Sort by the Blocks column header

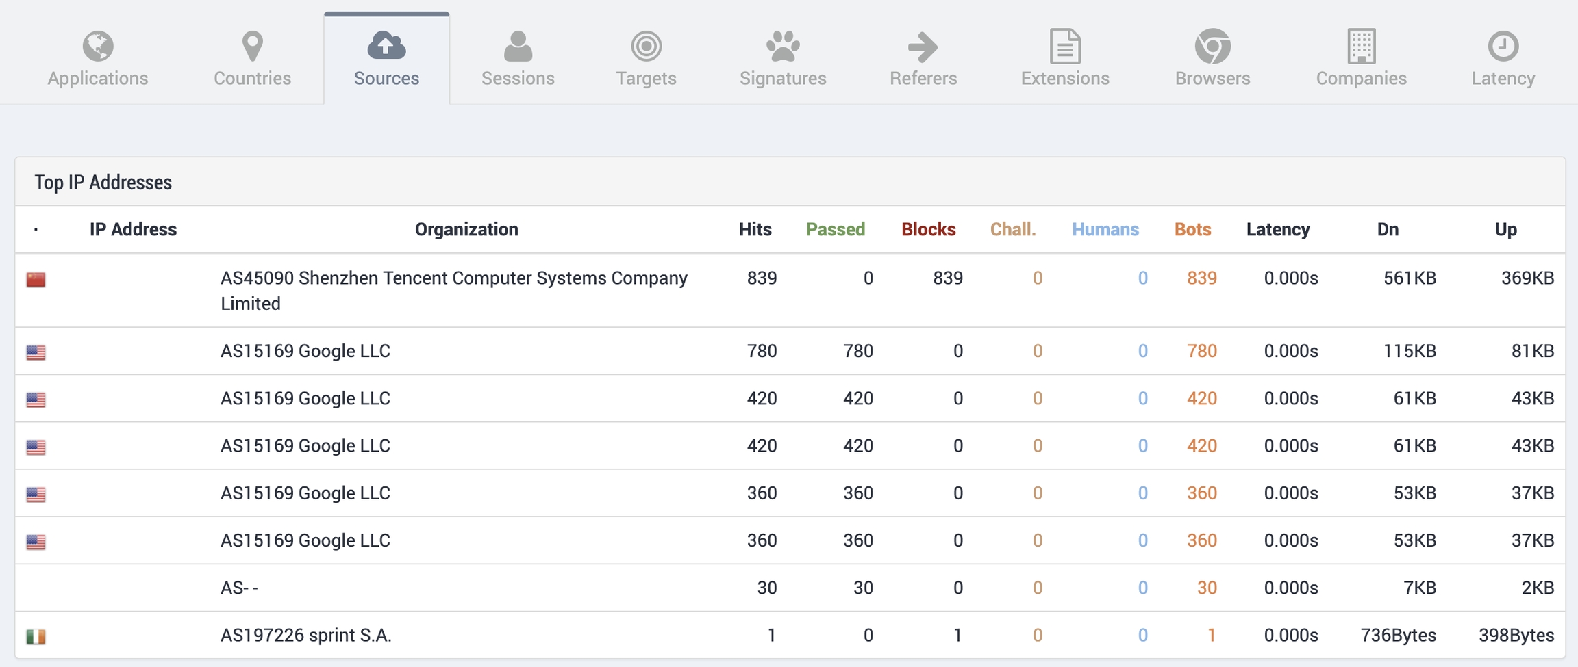(928, 229)
